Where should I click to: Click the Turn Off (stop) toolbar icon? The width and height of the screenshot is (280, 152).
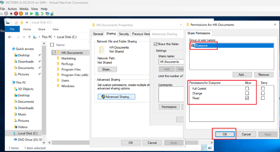pos(11,13)
